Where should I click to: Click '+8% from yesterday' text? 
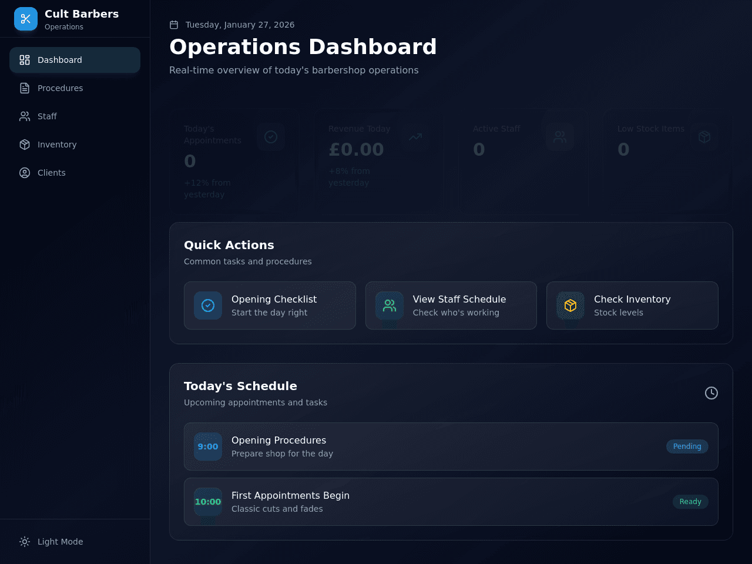click(349, 177)
